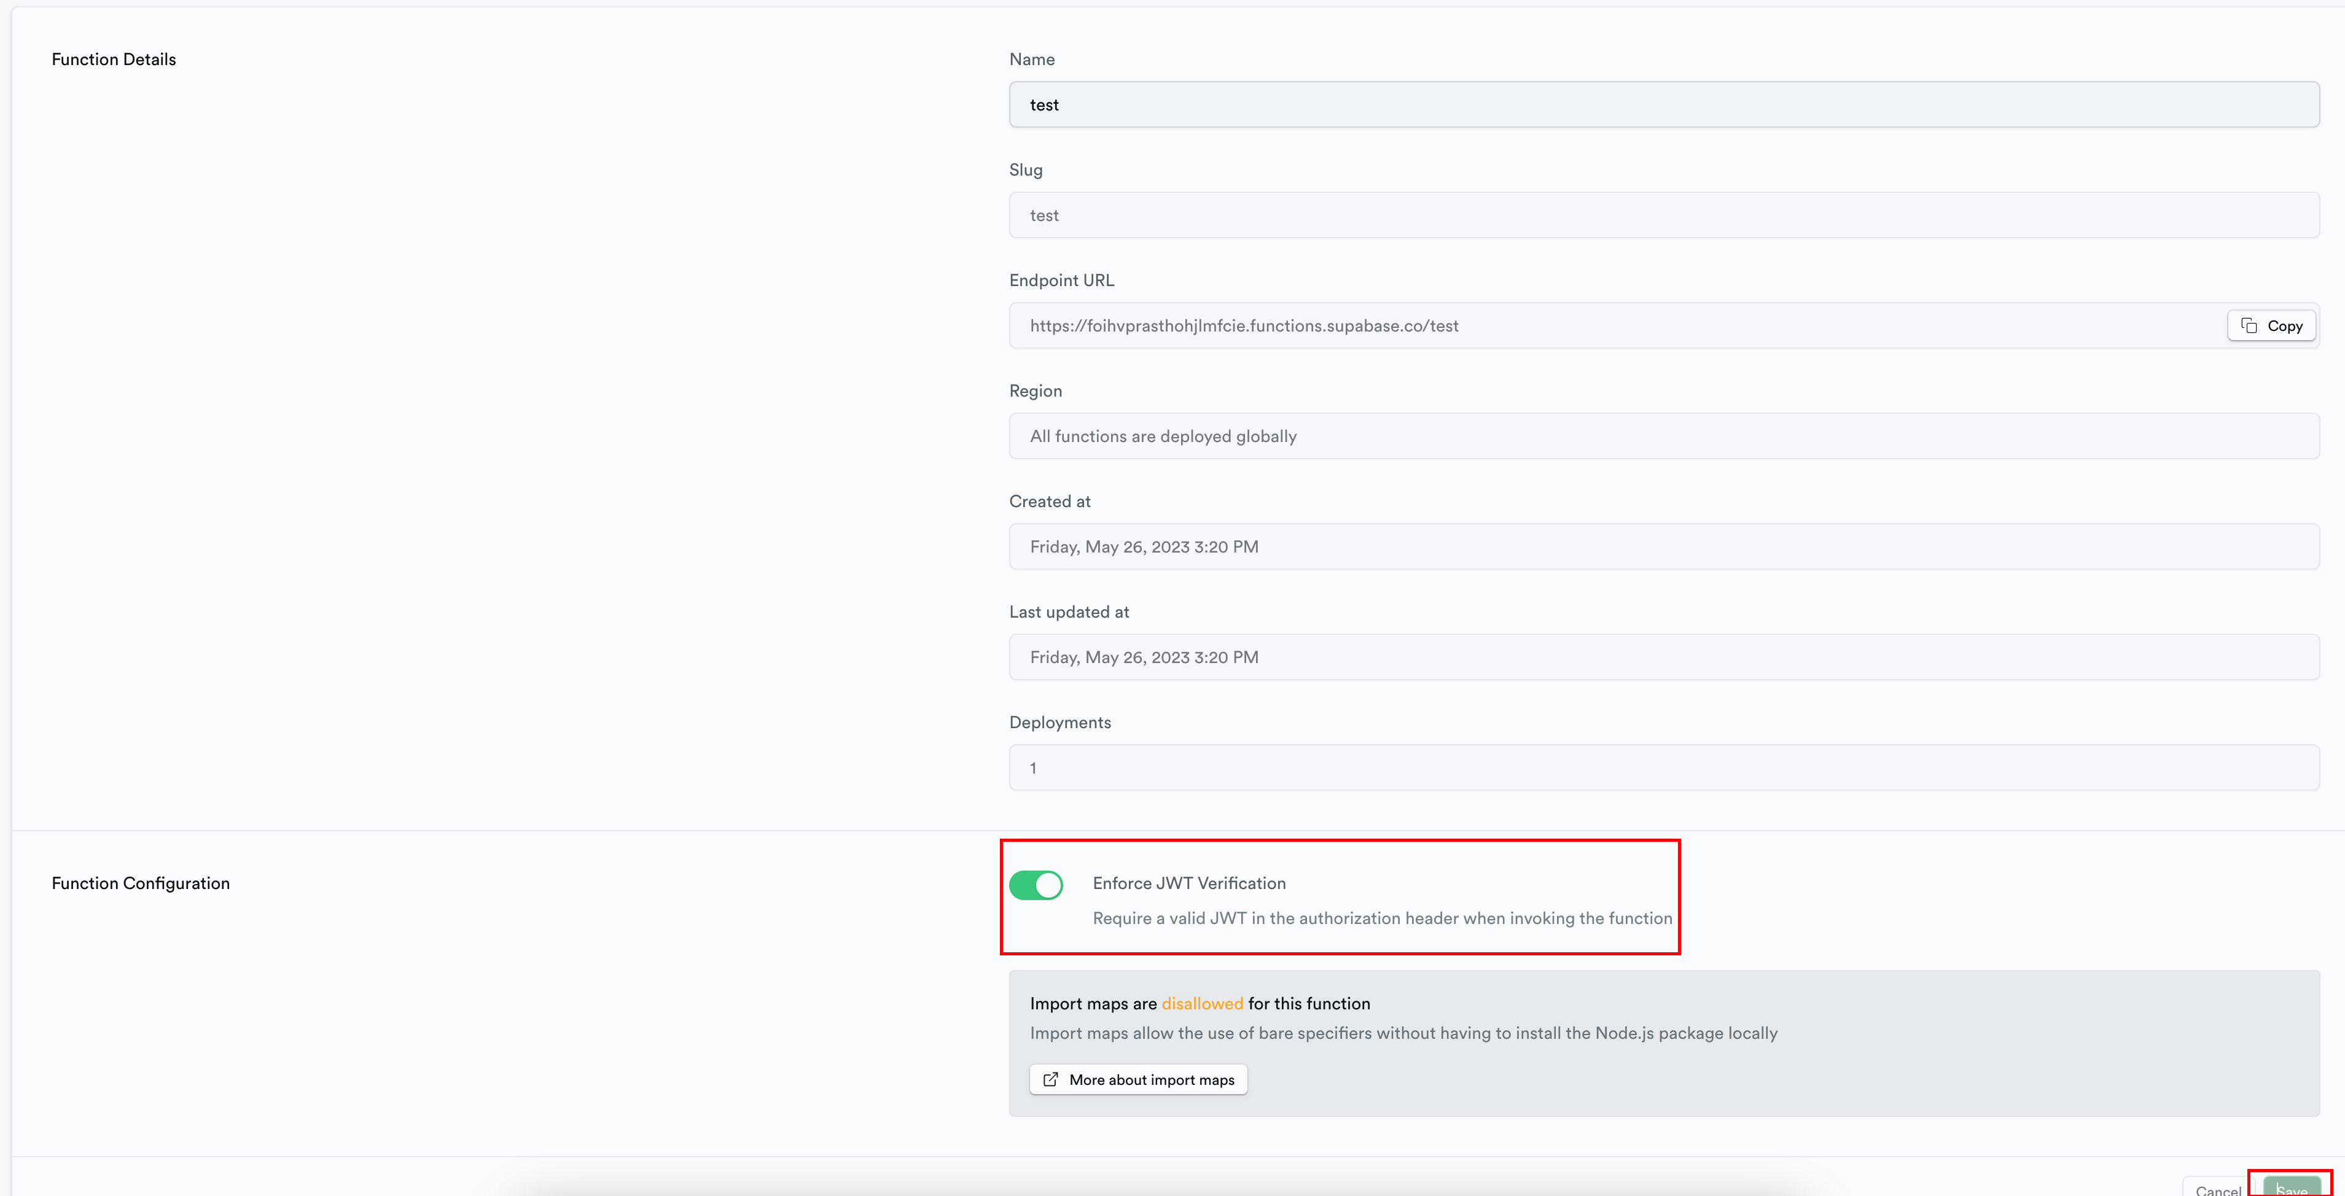Screen dimensions: 2345x1196
Task: Click the Deployments count field
Action: point(1663,768)
